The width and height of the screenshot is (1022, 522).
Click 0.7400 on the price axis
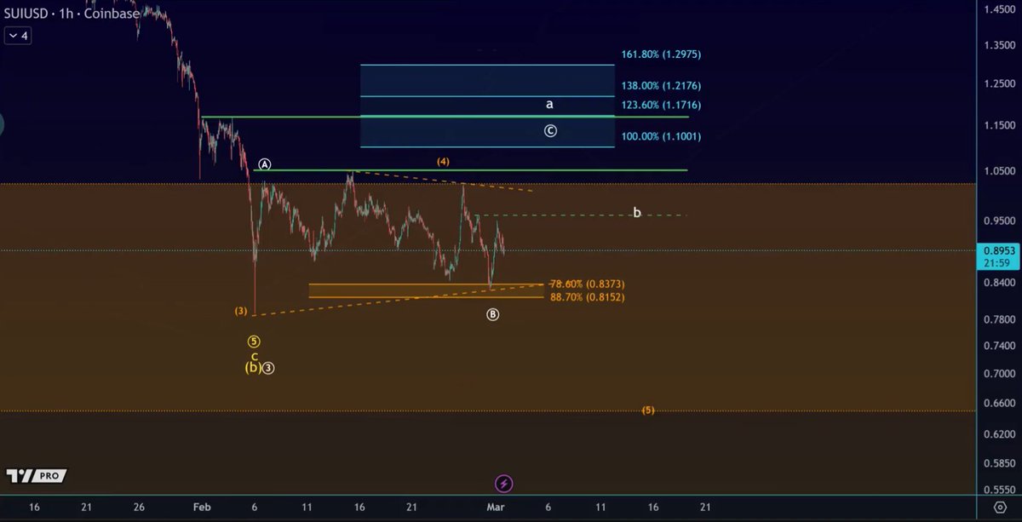pyautogui.click(x=1000, y=346)
